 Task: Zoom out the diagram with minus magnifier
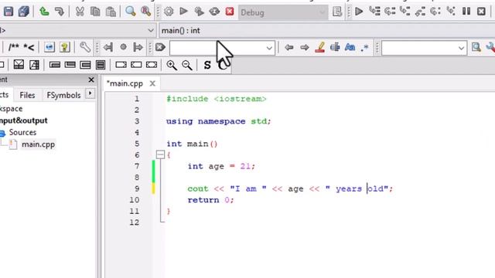[187, 65]
